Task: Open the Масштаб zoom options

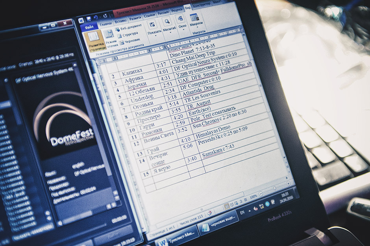Action: pyautogui.click(x=168, y=26)
